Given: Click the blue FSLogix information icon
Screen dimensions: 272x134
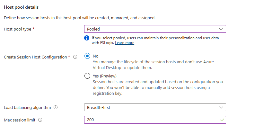Looking at the screenshot, I should point(87,38).
